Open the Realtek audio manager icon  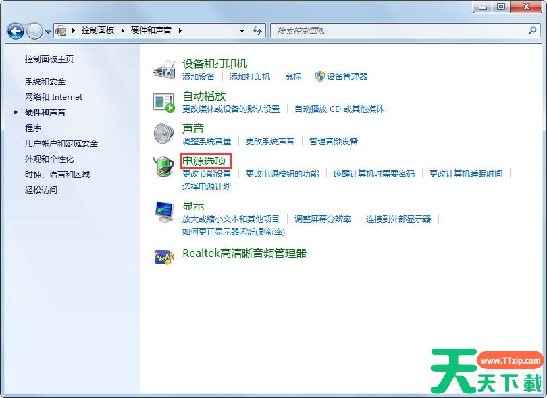[x=164, y=255]
